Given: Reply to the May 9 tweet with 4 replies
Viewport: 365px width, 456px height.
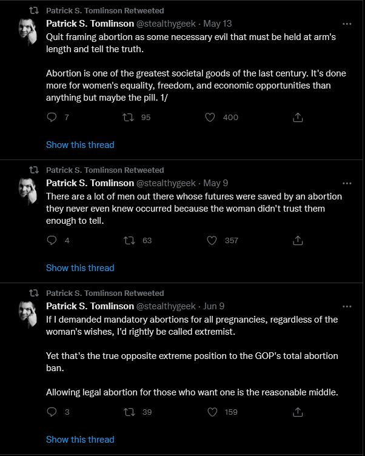Looking at the screenshot, I should click(52, 241).
